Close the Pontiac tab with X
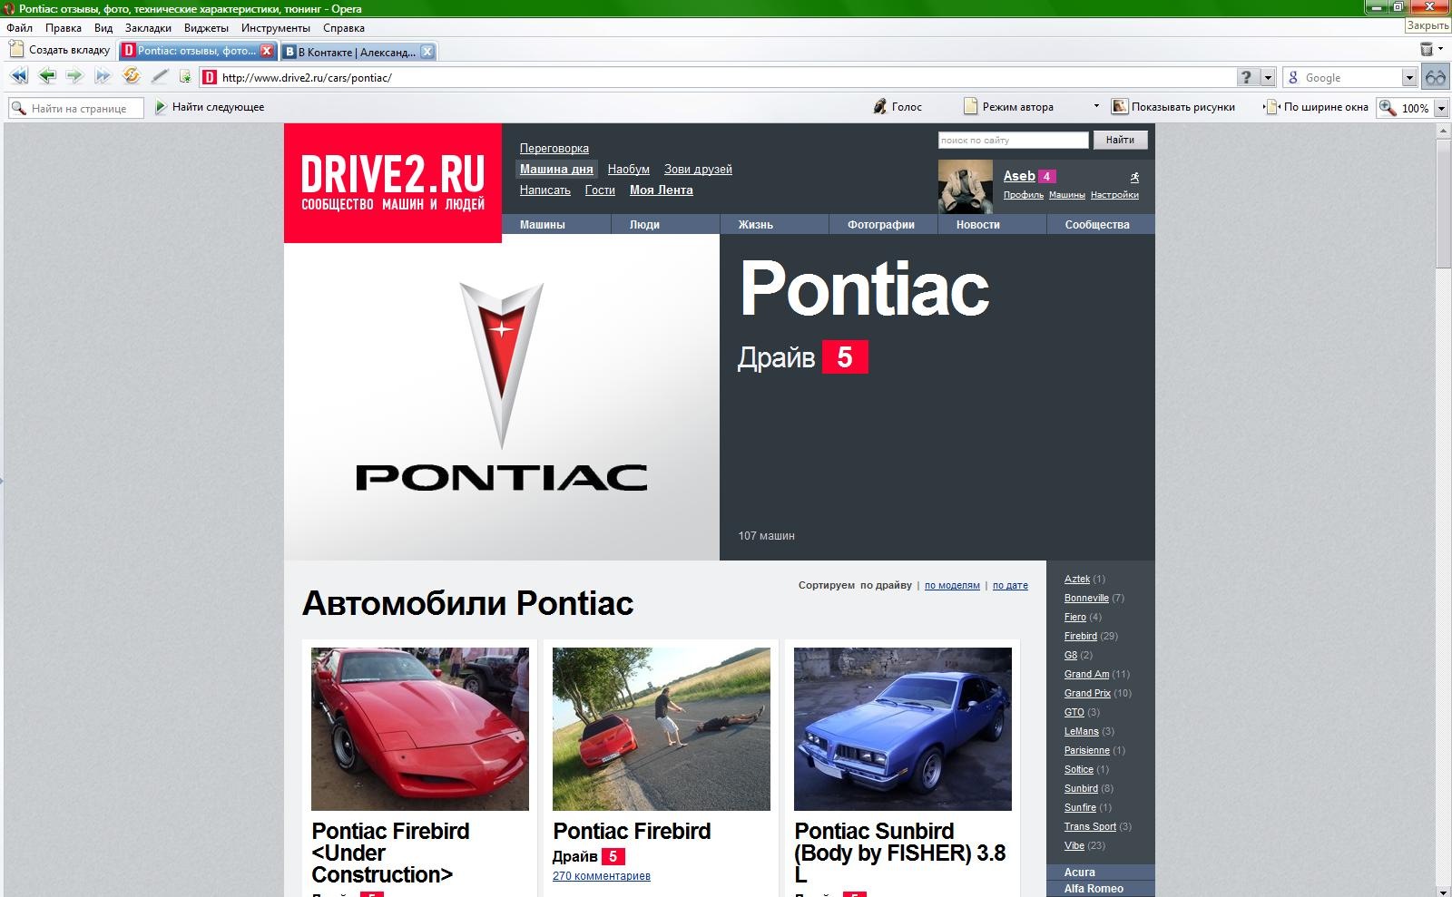Viewport: 1452px width, 897px height. click(x=267, y=51)
